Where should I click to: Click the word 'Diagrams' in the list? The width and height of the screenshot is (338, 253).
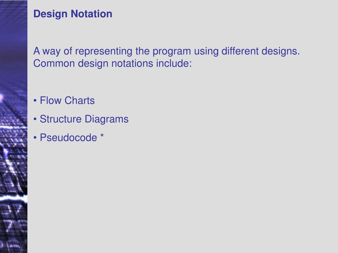[x=107, y=120]
